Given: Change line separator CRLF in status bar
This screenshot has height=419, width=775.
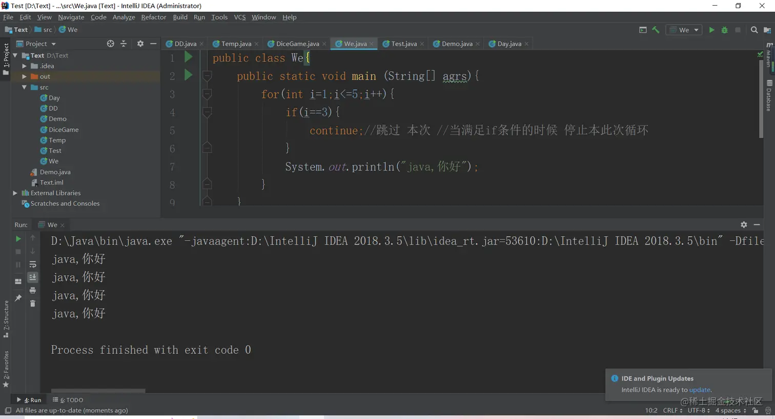Looking at the screenshot, I should pos(672,411).
